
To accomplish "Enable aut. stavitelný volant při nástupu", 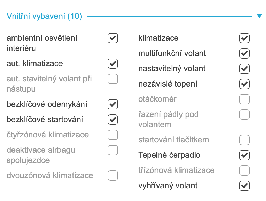I will point(113,79).
